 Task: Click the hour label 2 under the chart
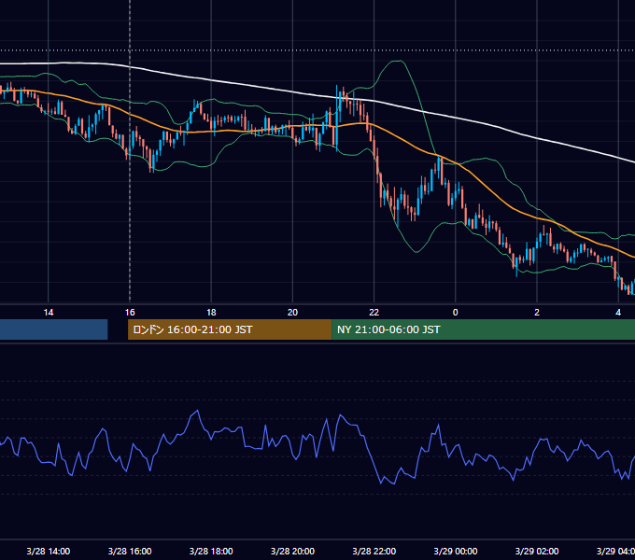click(x=537, y=313)
